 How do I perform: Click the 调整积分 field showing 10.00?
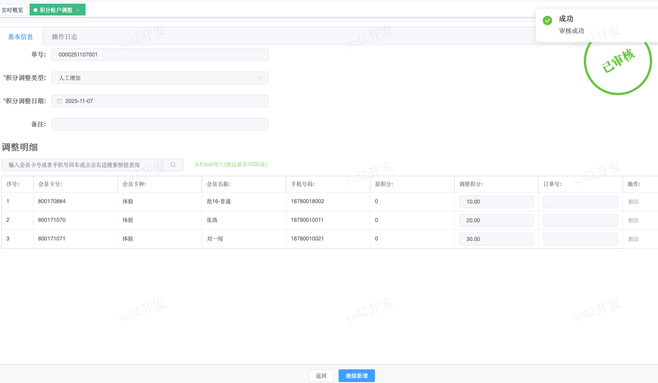[496, 202]
